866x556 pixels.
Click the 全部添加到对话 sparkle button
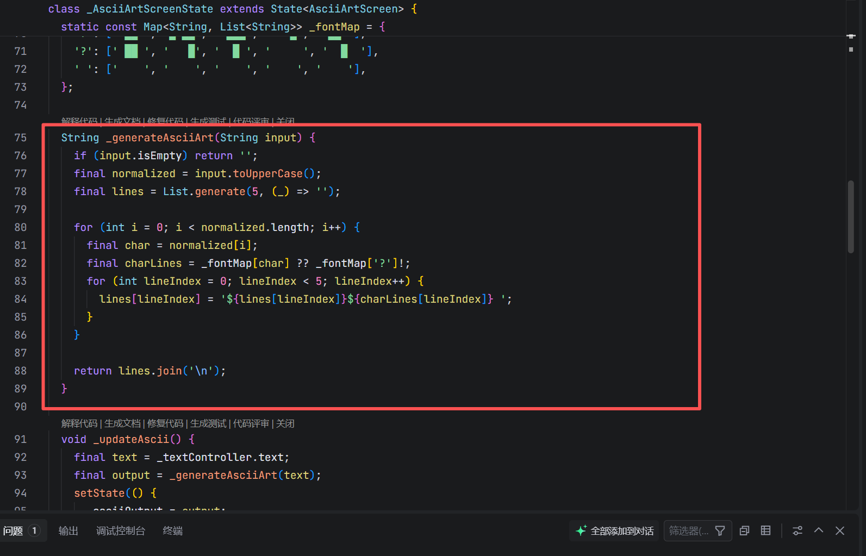615,531
